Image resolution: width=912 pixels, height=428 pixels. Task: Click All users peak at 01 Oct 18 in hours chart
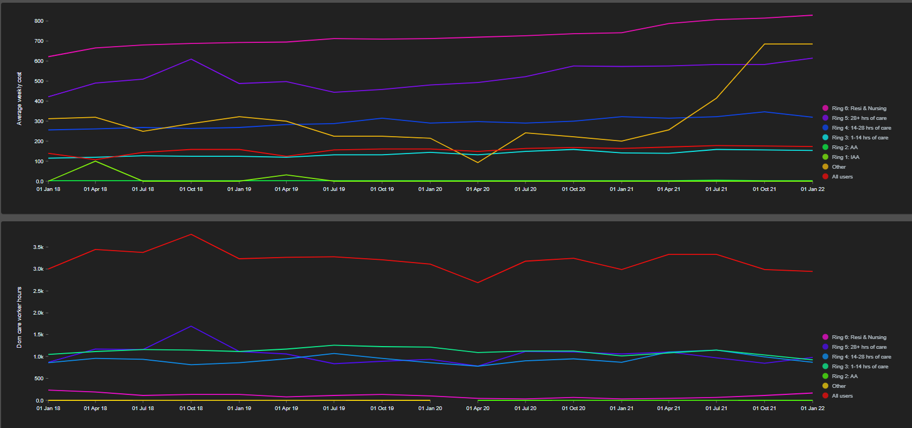click(x=191, y=234)
